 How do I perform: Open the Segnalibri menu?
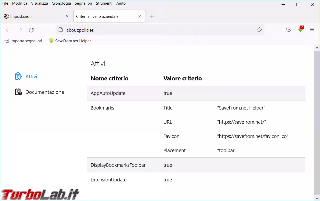click(x=83, y=3)
